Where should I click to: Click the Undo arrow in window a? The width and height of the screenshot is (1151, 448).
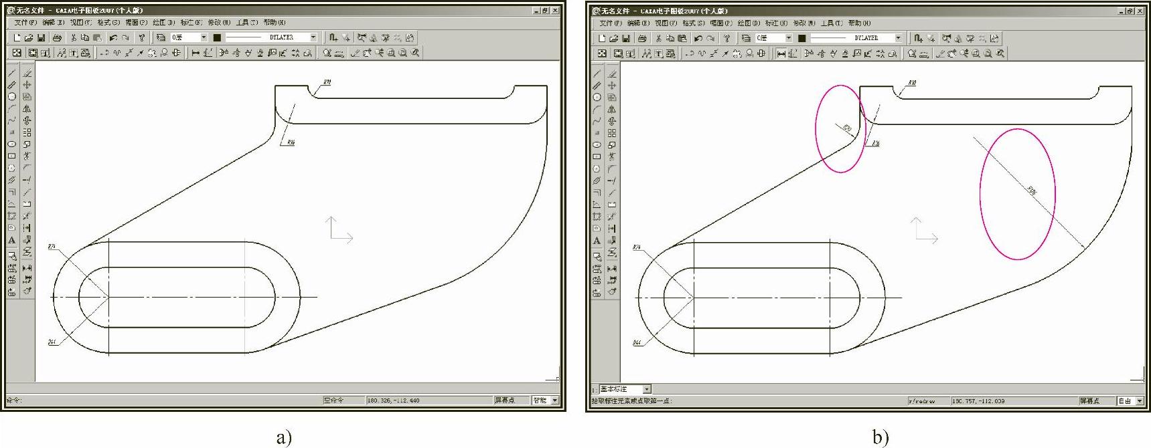(113, 38)
